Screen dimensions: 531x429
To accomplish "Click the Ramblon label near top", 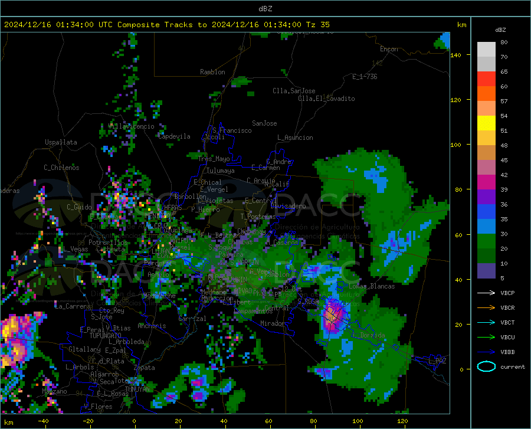I will [x=212, y=72].
